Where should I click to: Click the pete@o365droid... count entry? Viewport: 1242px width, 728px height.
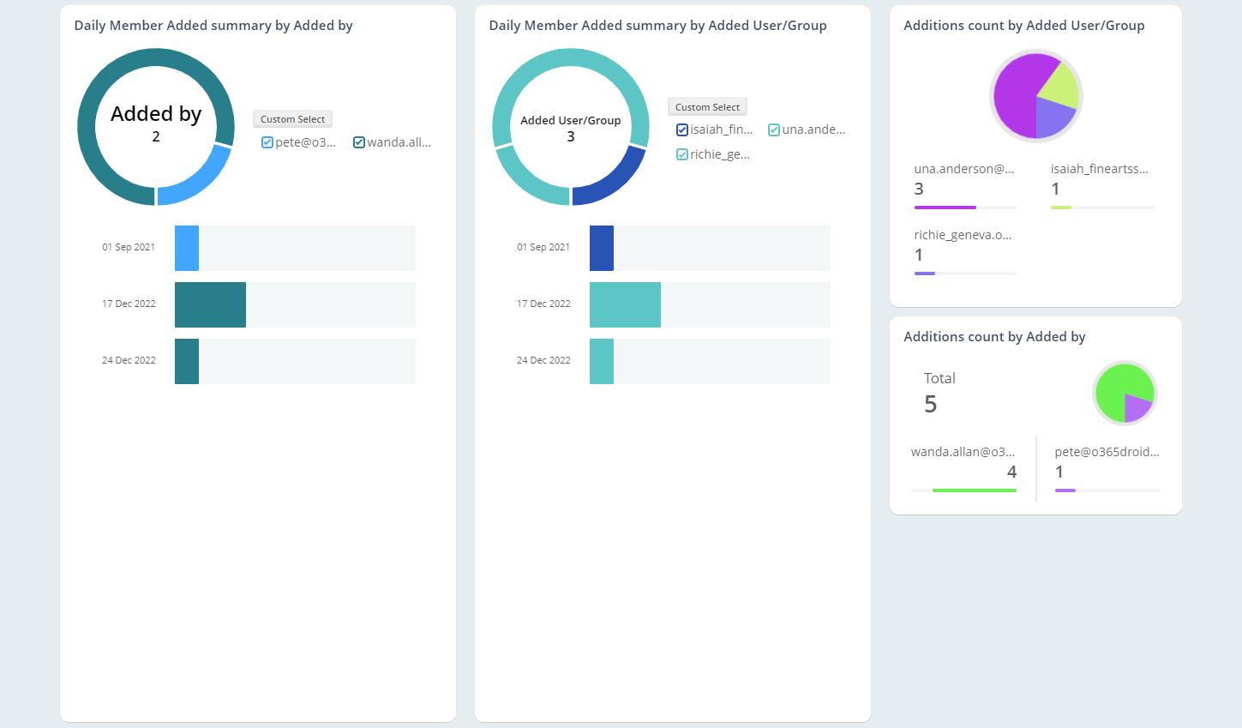point(1107,463)
